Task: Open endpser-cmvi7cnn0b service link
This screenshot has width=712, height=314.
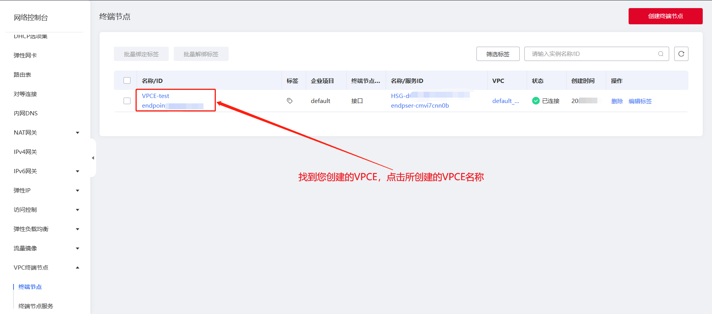Action: [x=420, y=106]
